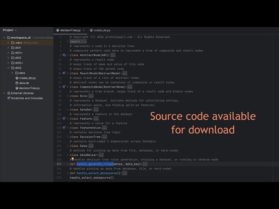
Task: Click line number 317 in the gutter
Action: [x=59, y=164]
